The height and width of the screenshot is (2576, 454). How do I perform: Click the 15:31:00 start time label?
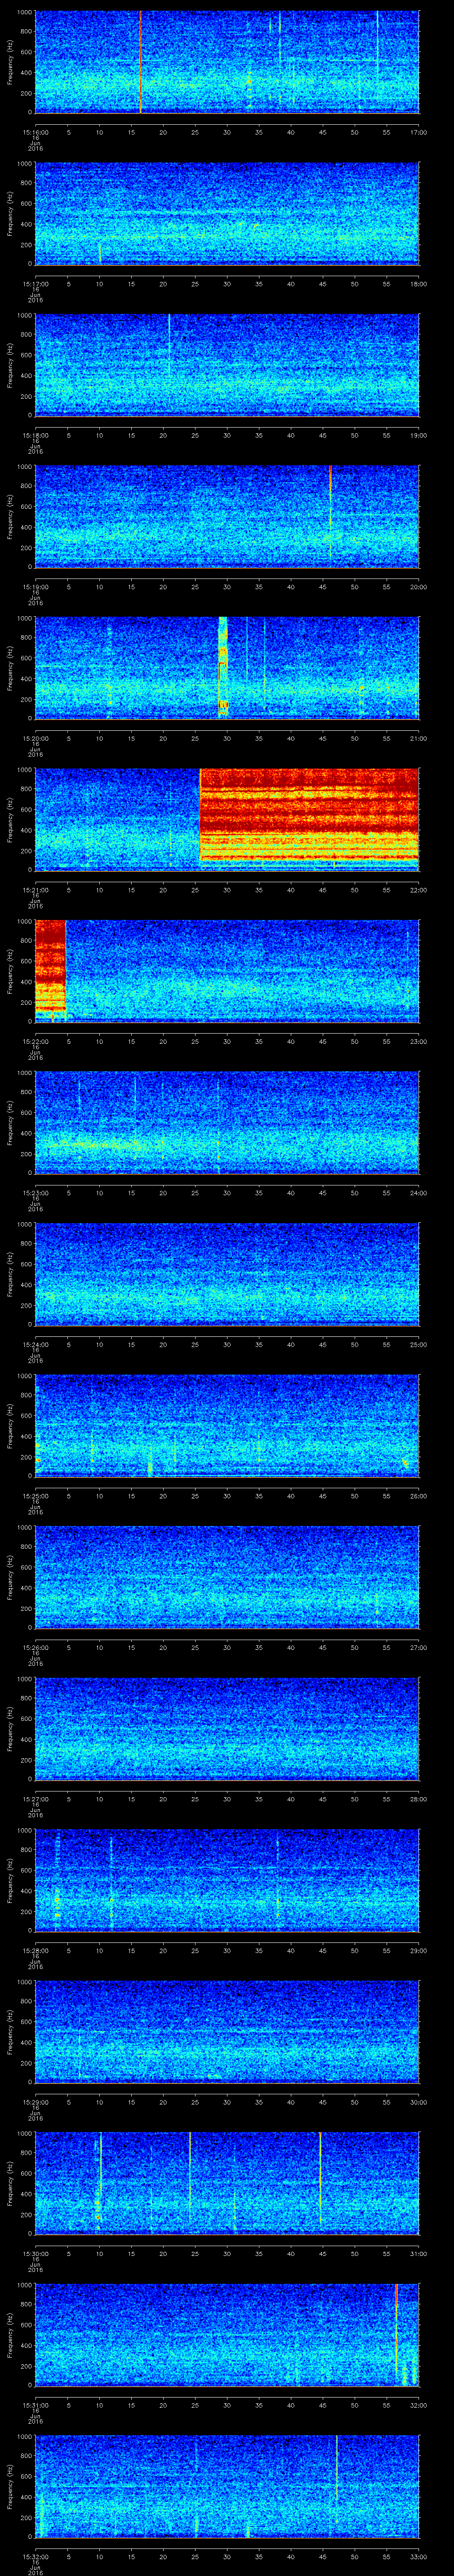36,2404
